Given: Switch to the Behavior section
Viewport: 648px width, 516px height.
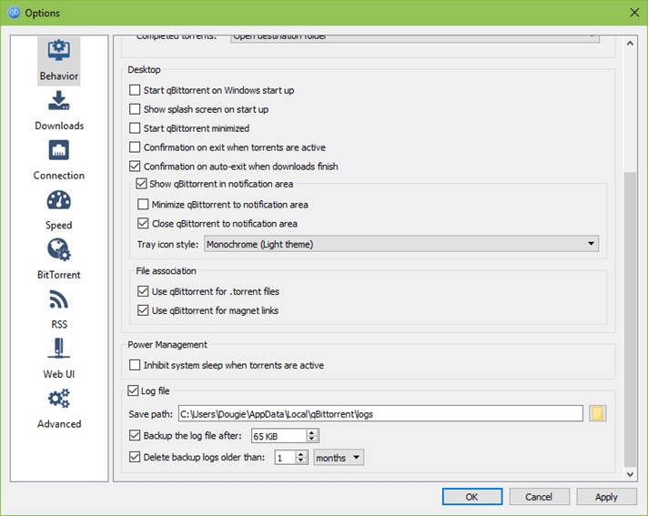Looking at the screenshot, I should tap(58, 61).
